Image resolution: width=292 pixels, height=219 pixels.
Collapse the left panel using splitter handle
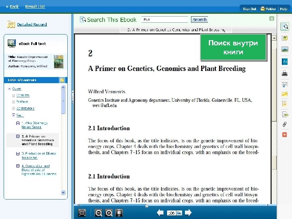pos(73,97)
